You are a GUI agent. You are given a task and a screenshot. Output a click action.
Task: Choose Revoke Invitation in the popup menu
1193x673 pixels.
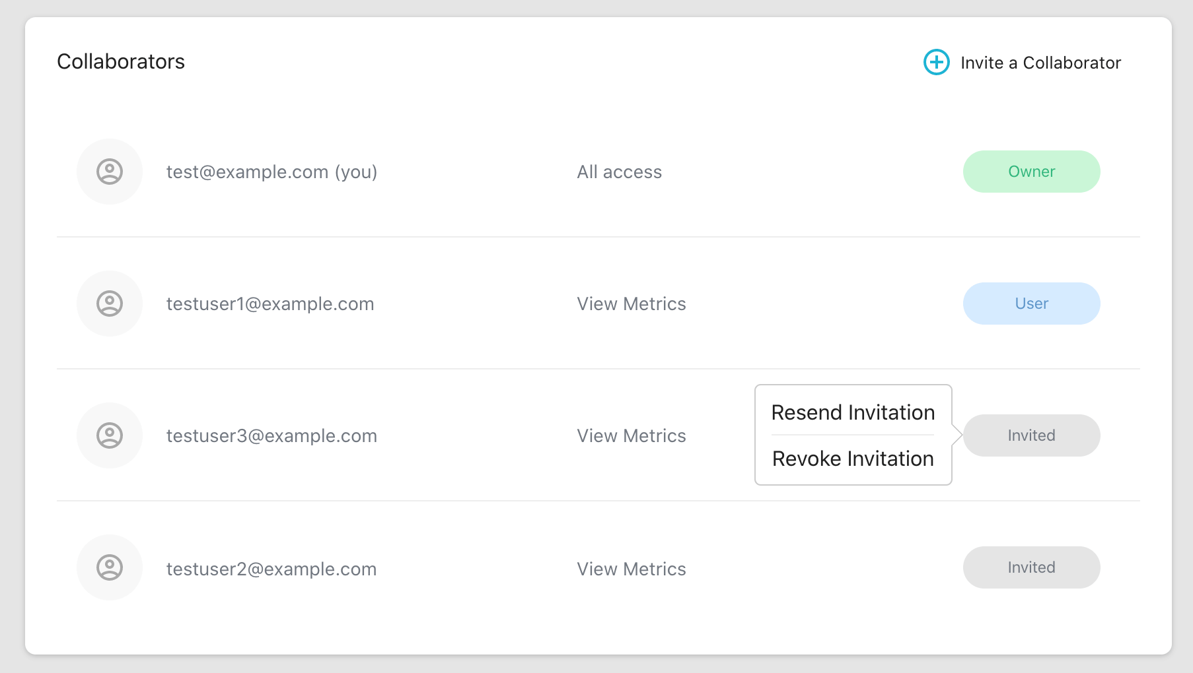coord(853,459)
